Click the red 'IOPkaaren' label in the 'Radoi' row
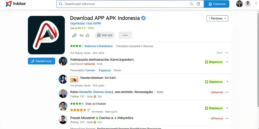This screenshot has height=129, width=259. click(217, 92)
